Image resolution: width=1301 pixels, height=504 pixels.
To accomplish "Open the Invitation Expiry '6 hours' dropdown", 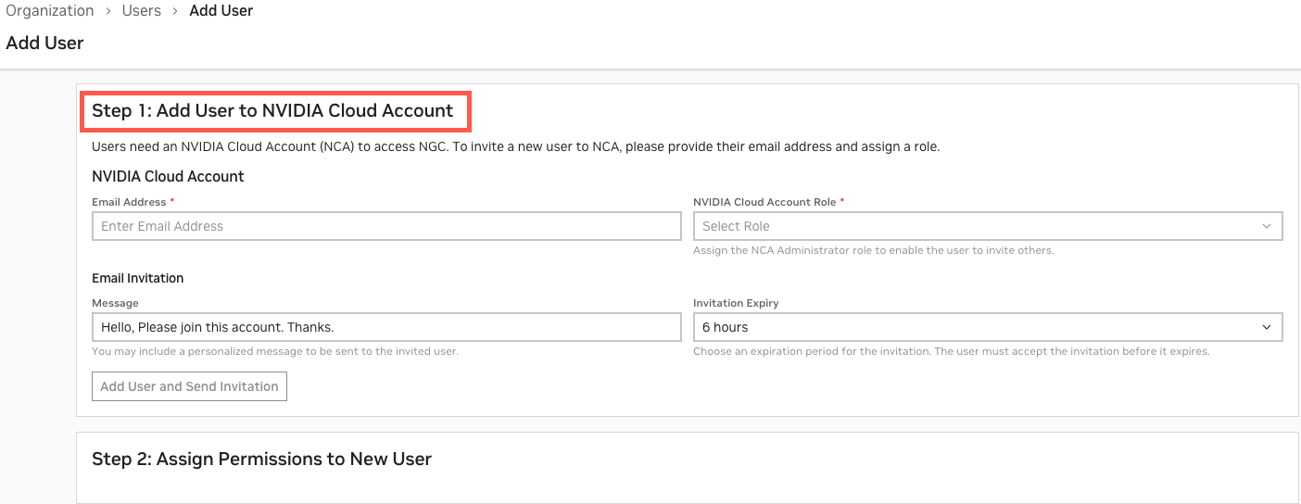I will point(973,327).
